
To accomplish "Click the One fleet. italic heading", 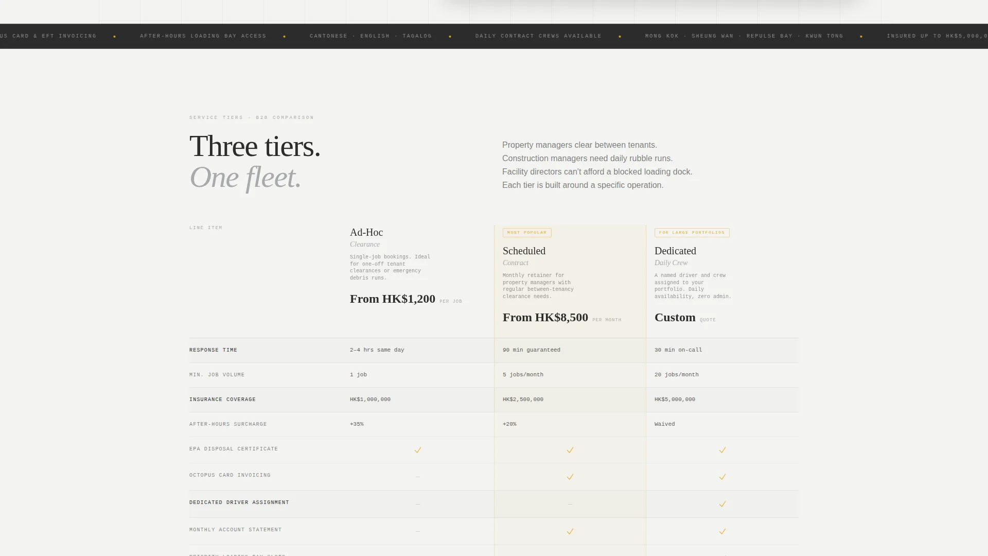I will coord(245,178).
